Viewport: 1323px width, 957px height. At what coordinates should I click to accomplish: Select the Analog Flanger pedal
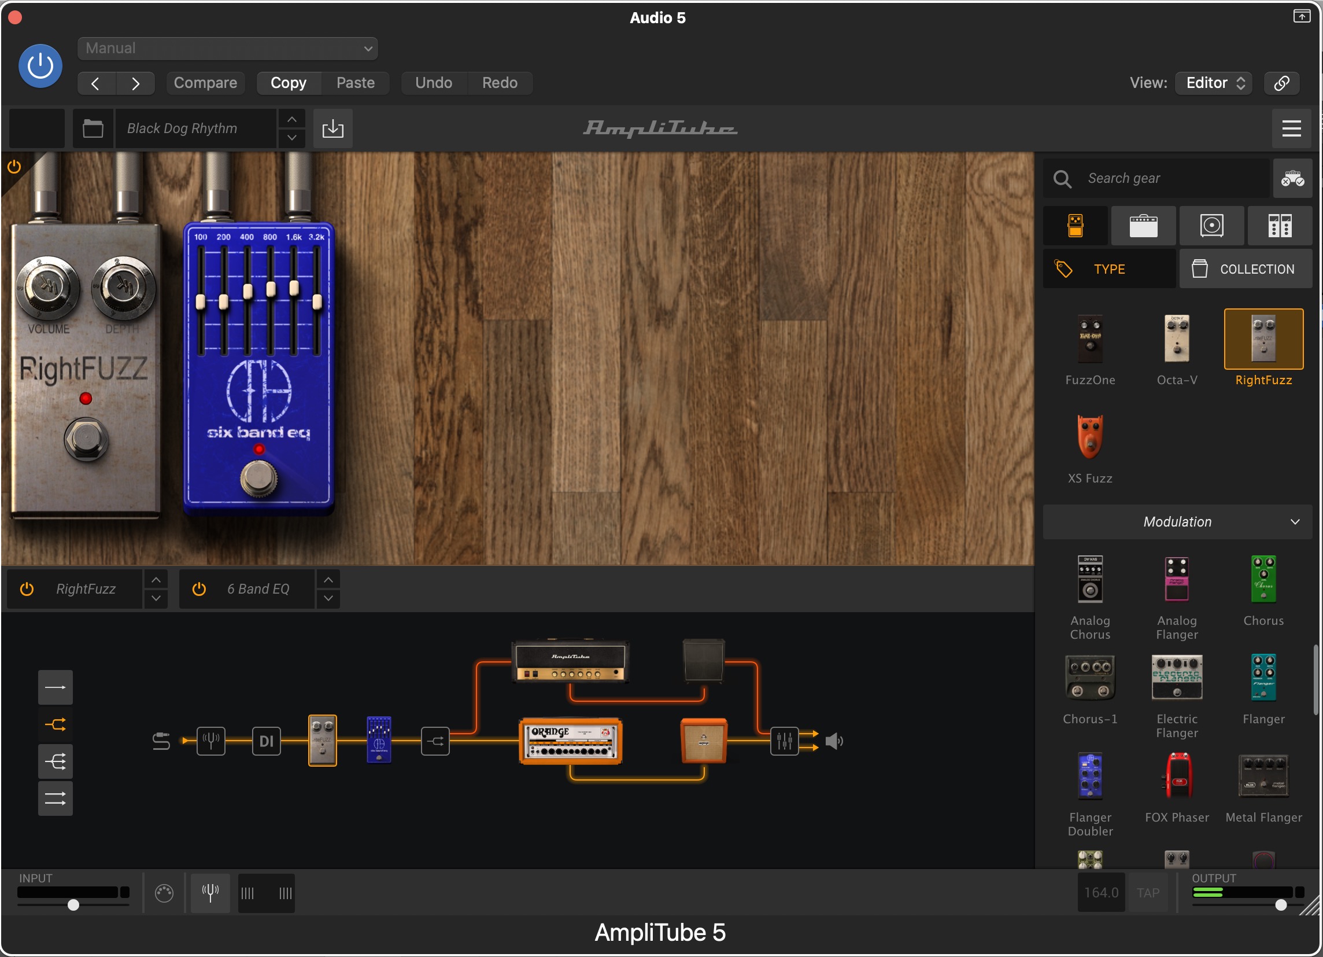coord(1177,579)
